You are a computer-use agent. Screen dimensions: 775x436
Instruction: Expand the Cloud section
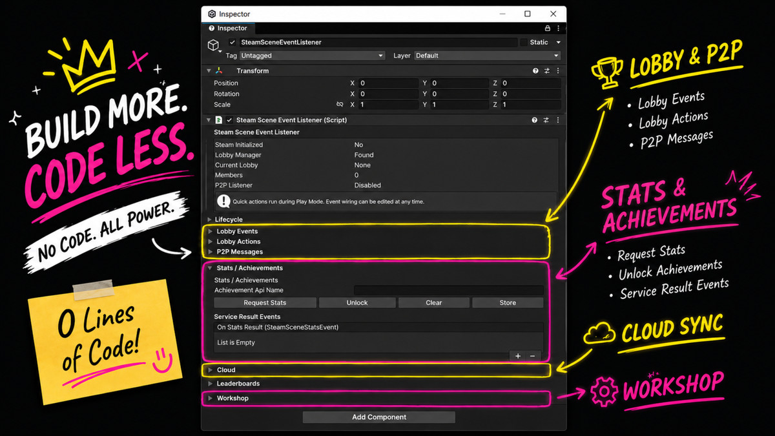click(x=211, y=370)
